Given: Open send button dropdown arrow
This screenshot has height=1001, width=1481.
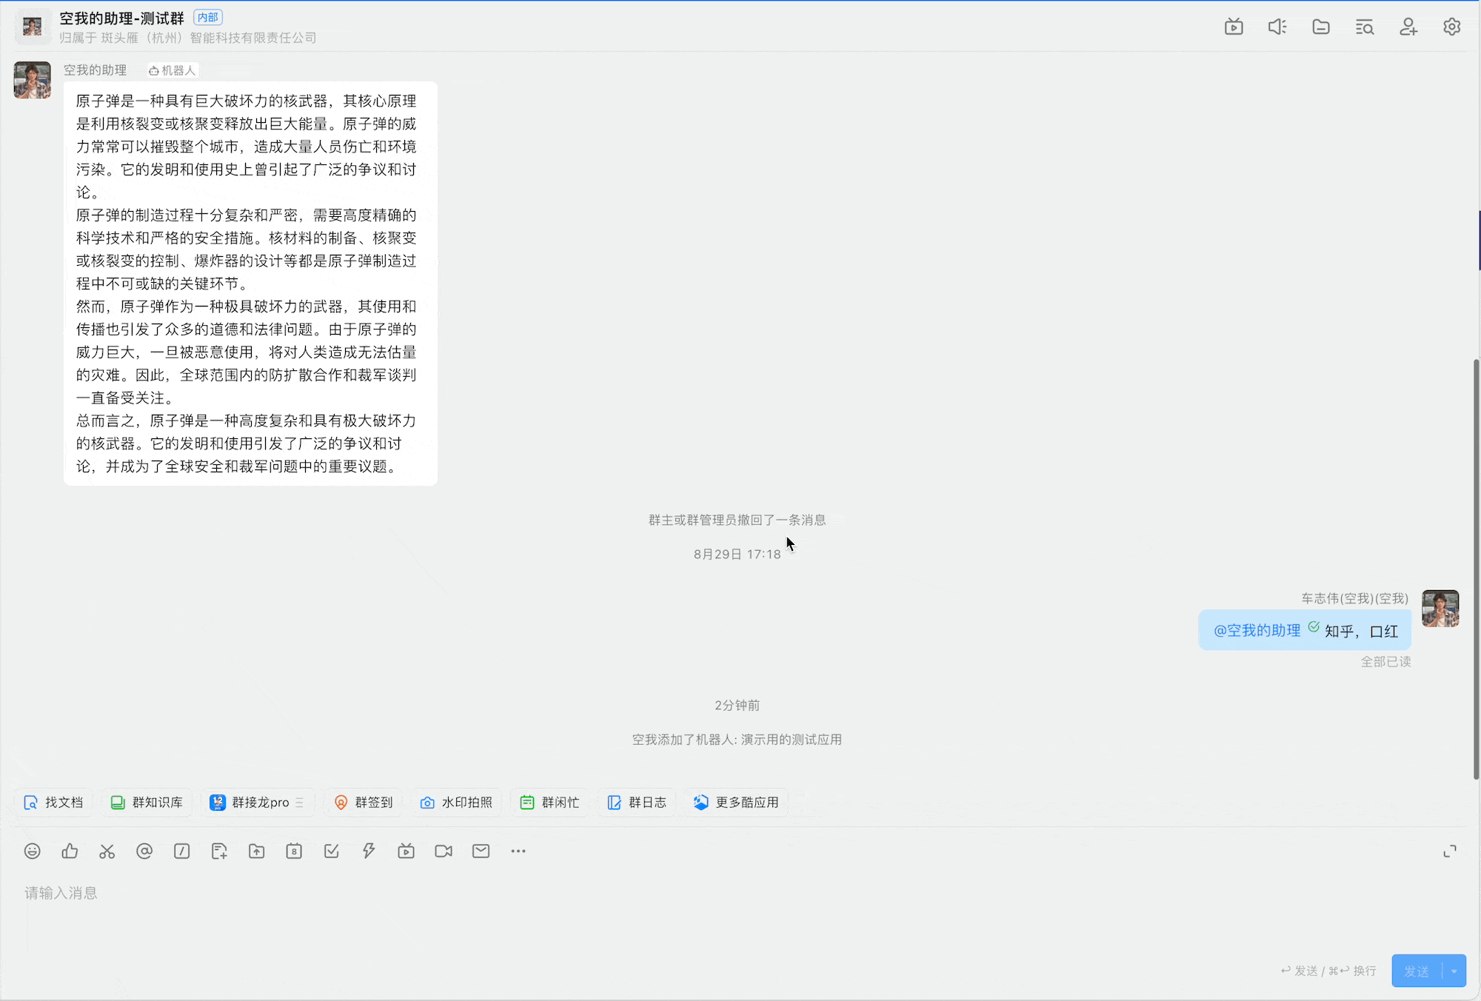Looking at the screenshot, I should pos(1454,971).
